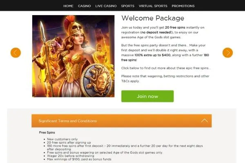Click the green Join now button
Viewport: 245px width, 163px height.
click(147, 96)
